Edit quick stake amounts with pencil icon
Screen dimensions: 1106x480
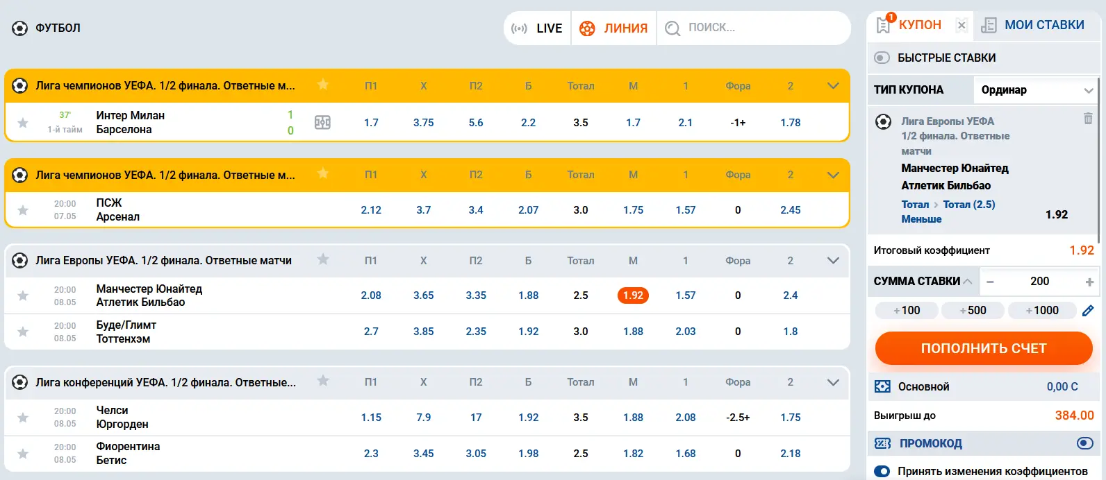(x=1088, y=311)
